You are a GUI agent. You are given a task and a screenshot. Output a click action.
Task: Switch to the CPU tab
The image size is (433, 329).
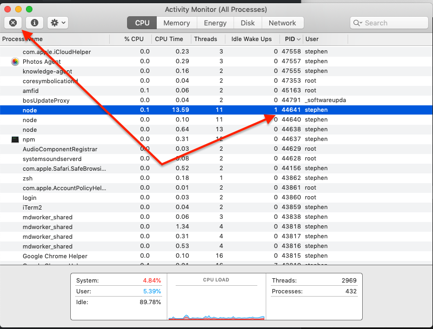click(x=142, y=23)
